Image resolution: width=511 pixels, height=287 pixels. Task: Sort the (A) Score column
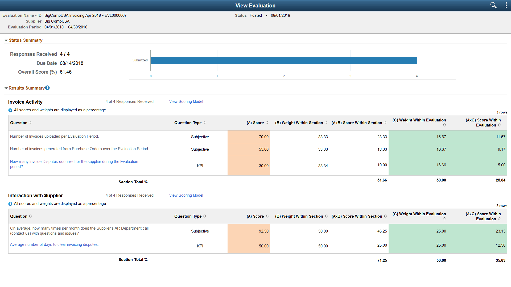pos(268,123)
